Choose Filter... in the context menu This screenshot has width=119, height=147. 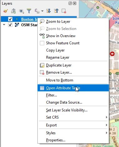[x=73, y=95]
